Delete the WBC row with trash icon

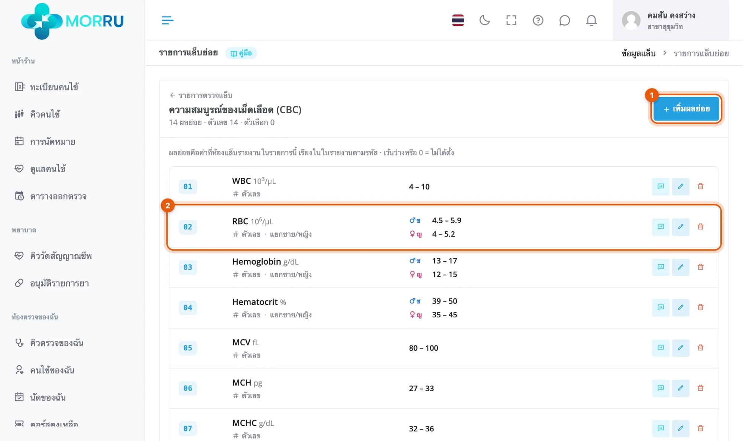(700, 186)
